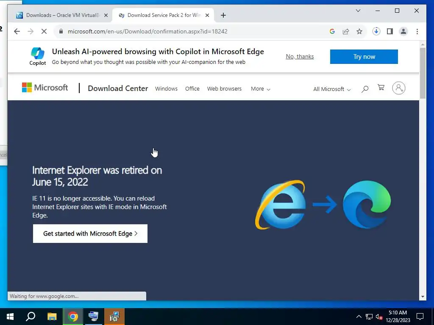Click the scrollbar down arrow
434x325 pixels.
(423, 297)
